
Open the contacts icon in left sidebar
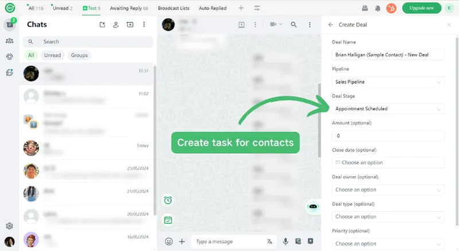pyautogui.click(x=10, y=41)
